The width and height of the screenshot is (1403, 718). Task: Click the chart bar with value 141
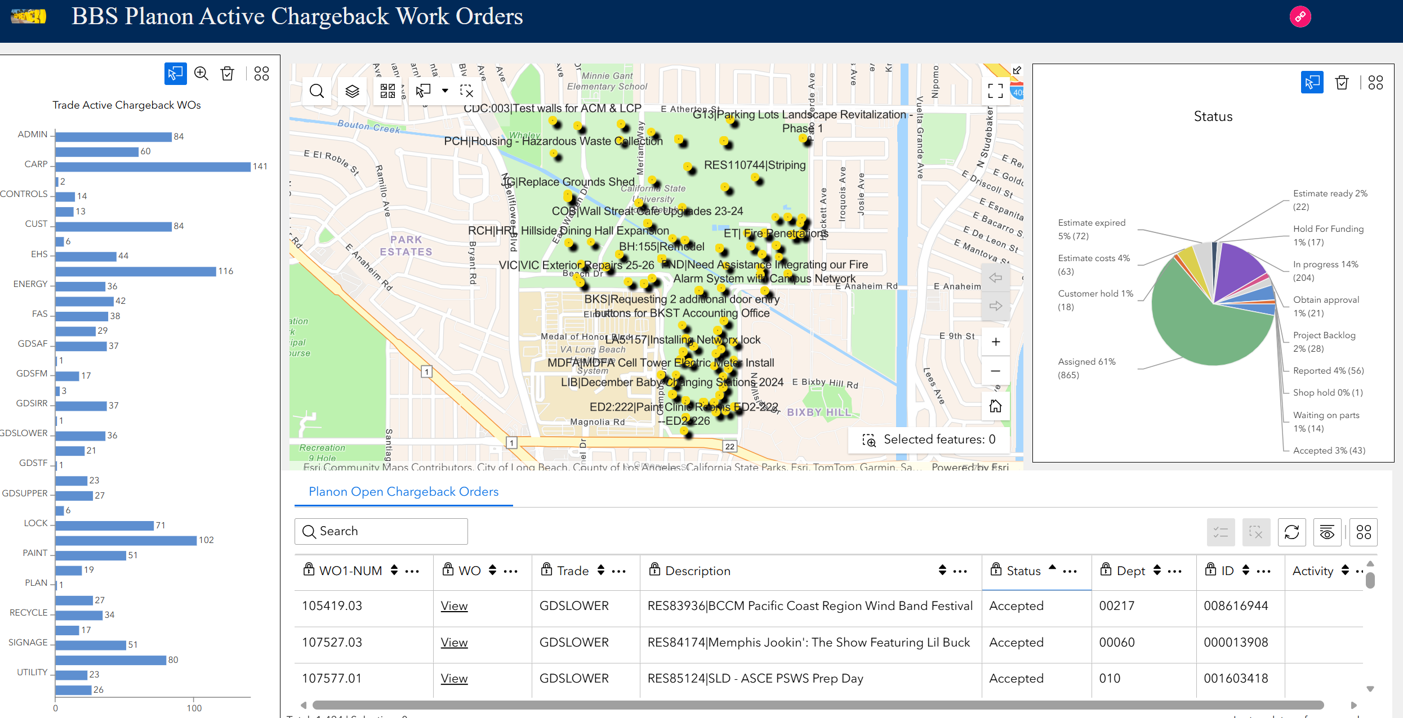[x=153, y=167]
